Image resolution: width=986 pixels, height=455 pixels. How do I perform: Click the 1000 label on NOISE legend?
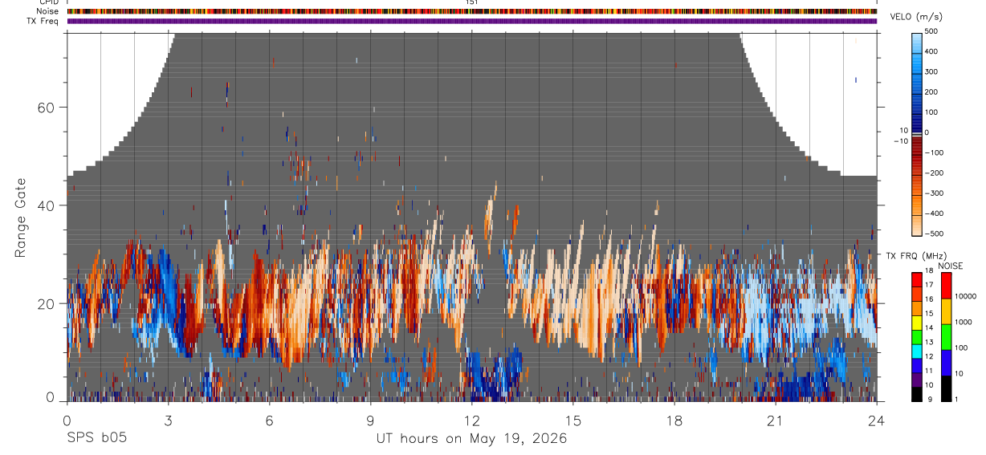pyautogui.click(x=962, y=323)
